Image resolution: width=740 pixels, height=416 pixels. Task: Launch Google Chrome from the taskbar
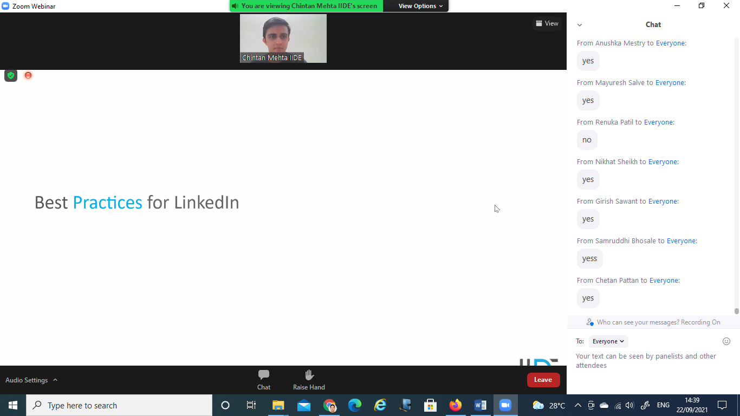pyautogui.click(x=329, y=405)
